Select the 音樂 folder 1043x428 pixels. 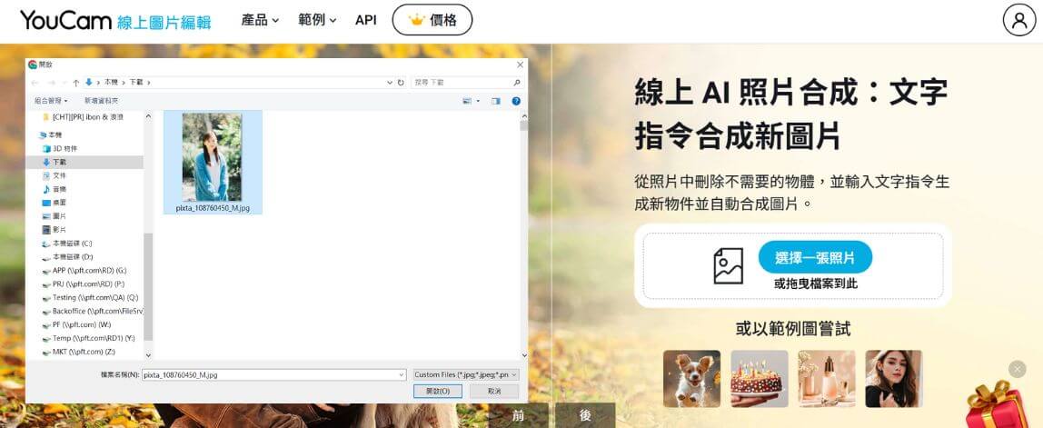tap(55, 189)
